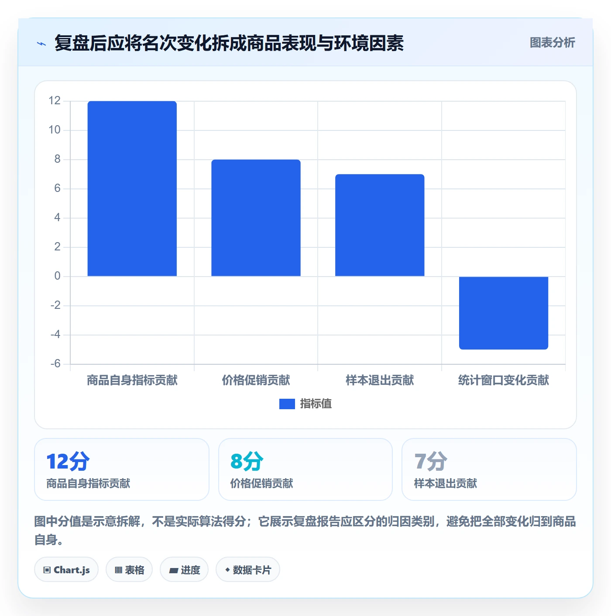Click the 表格 tag chip
This screenshot has height=616, width=611.
[x=129, y=570]
